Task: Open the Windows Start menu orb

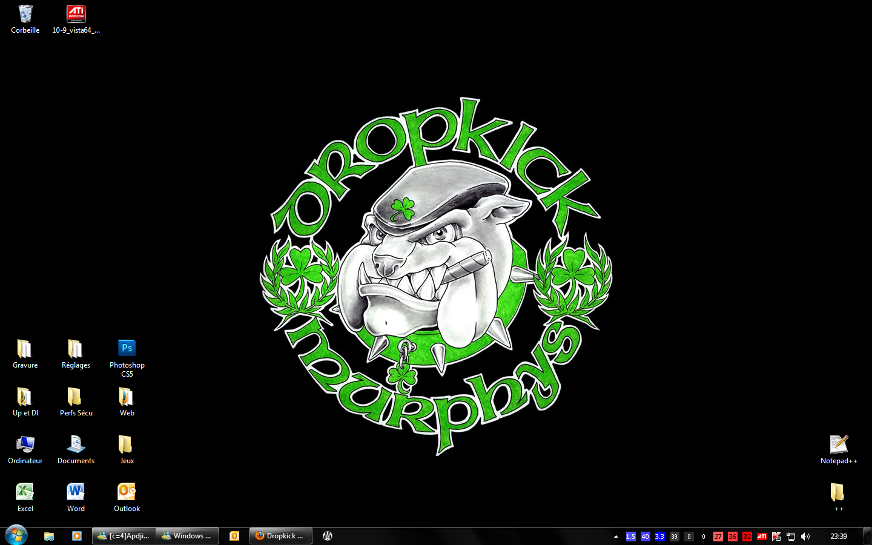Action: pos(16,536)
